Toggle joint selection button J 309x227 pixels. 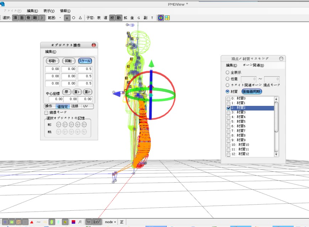42,18
